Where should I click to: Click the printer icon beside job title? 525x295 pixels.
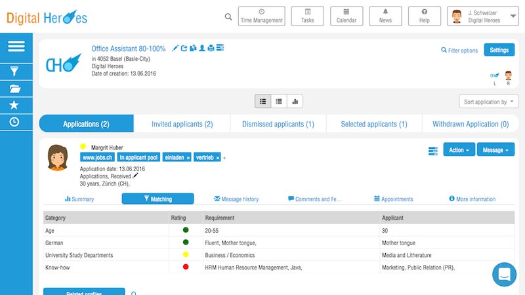click(211, 49)
